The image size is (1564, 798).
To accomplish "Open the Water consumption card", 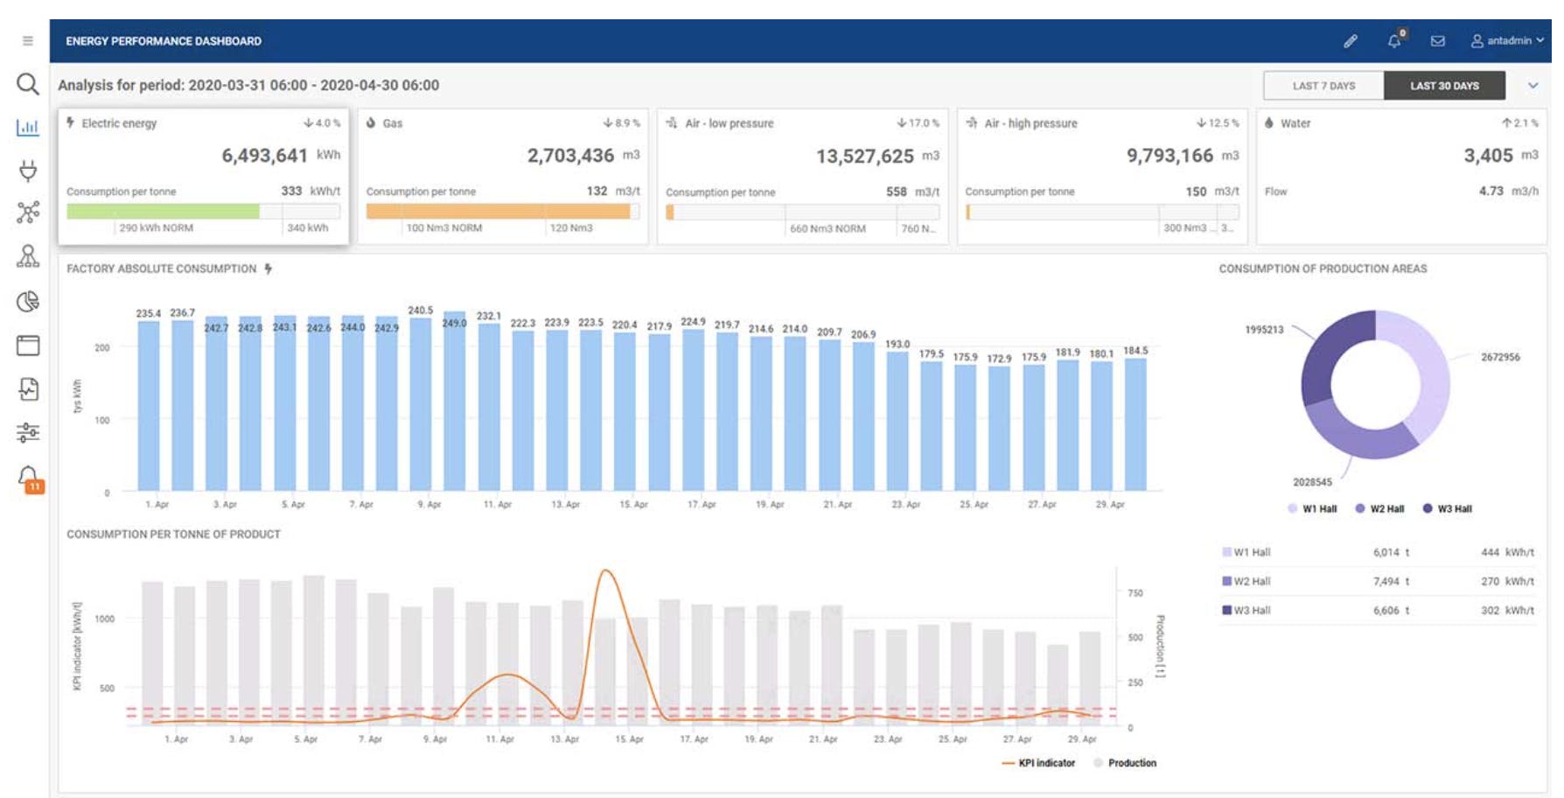I will click(1400, 175).
